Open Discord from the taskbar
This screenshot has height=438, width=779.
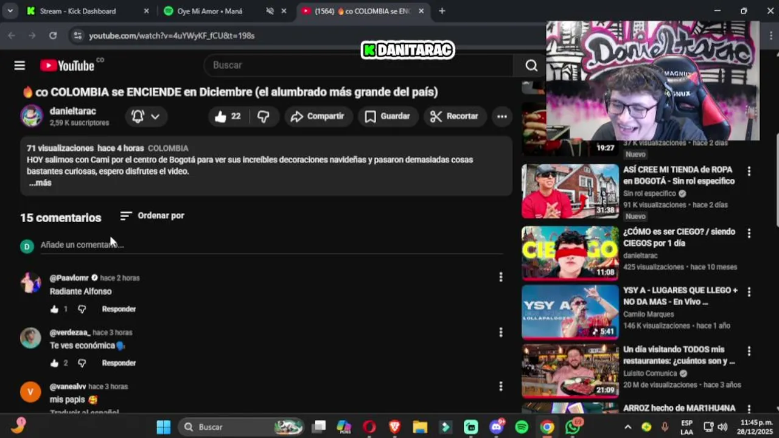pos(496,427)
